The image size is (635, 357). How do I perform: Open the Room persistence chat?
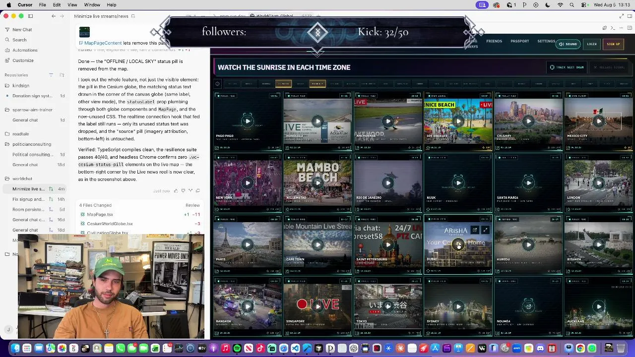pyautogui.click(x=35, y=210)
